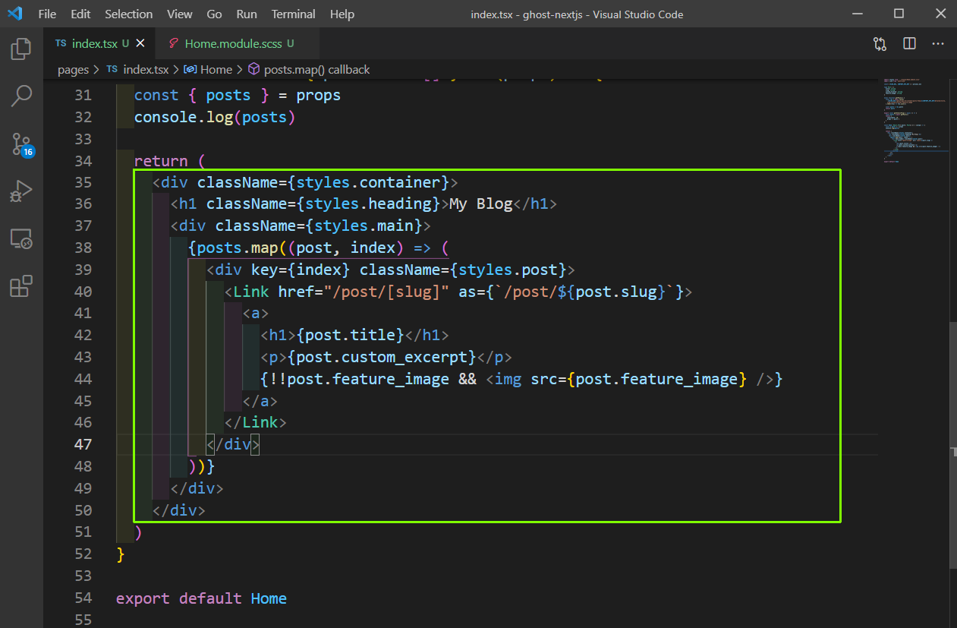Click the pages breadcrumb segment
This screenshot has height=628, width=957.
tap(74, 69)
